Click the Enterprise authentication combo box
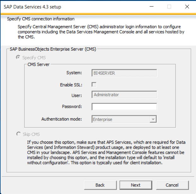This screenshot has height=194, width=196. (124, 119)
